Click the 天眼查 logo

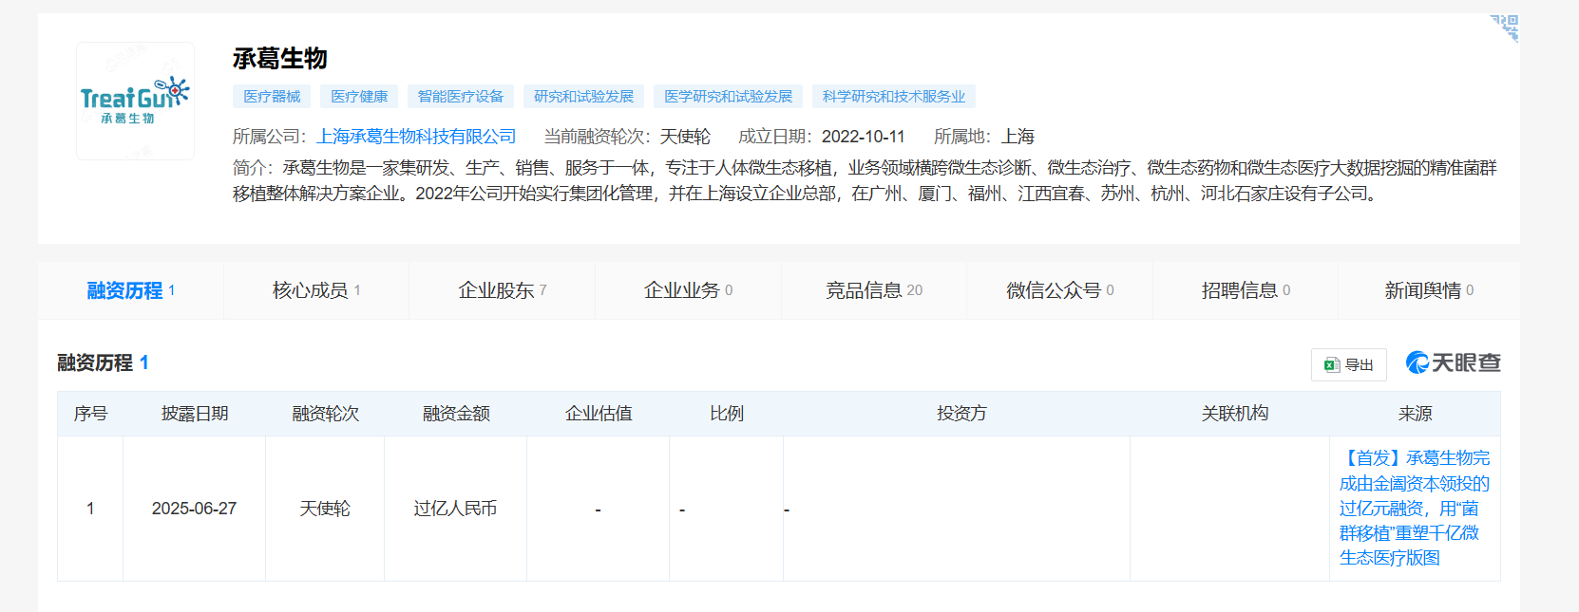click(x=1454, y=362)
